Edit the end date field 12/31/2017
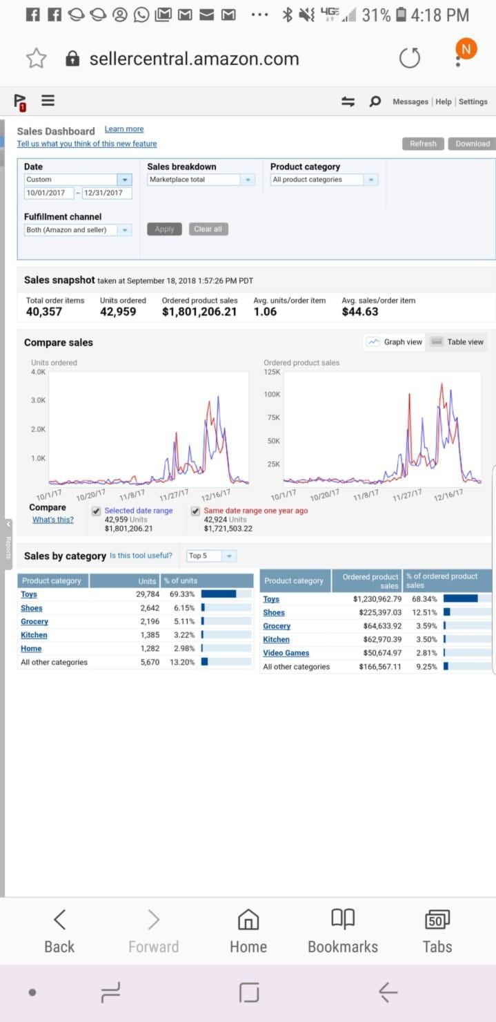Viewport: 496px width, 1022px height. point(107,193)
